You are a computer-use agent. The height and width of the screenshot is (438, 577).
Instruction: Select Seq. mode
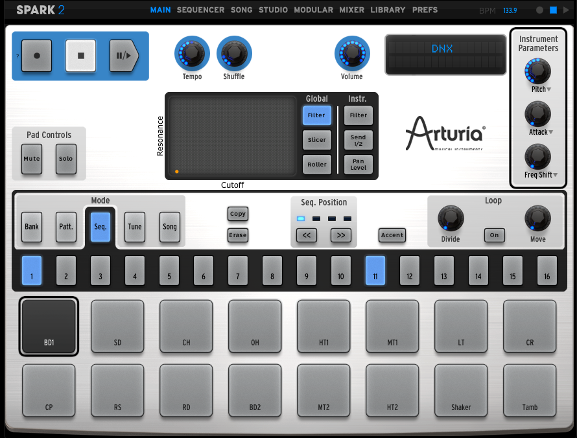(x=100, y=227)
